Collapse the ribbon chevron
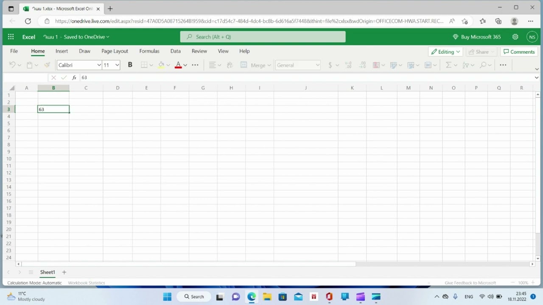The image size is (543, 305). coord(537,69)
